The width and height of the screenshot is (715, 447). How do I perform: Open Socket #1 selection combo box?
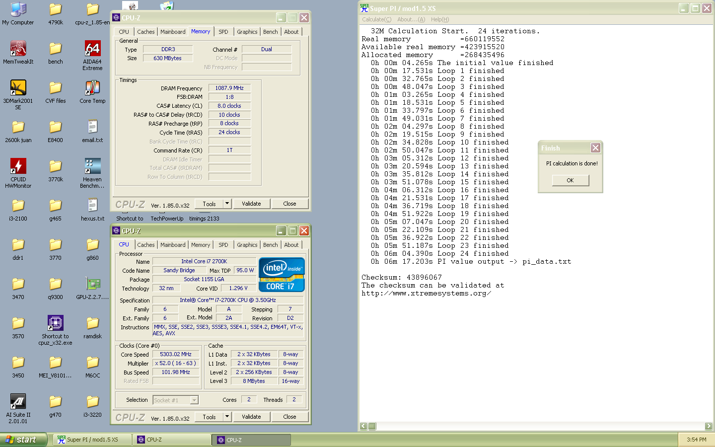[x=175, y=400]
